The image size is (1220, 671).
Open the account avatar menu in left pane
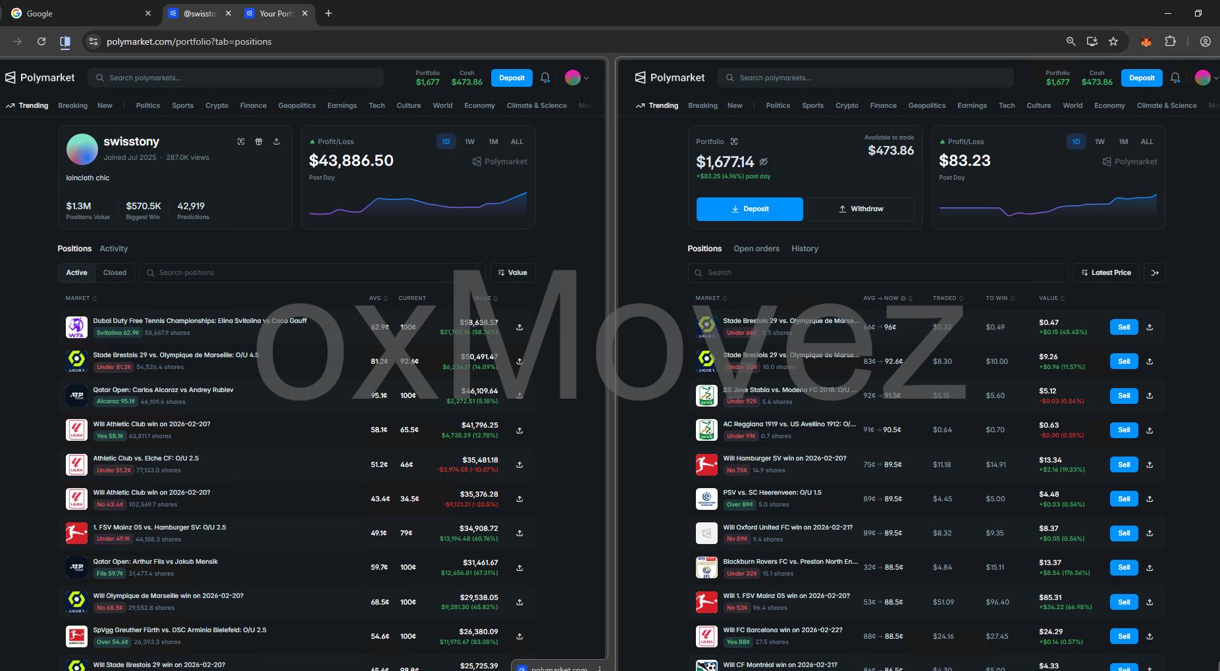tap(577, 78)
